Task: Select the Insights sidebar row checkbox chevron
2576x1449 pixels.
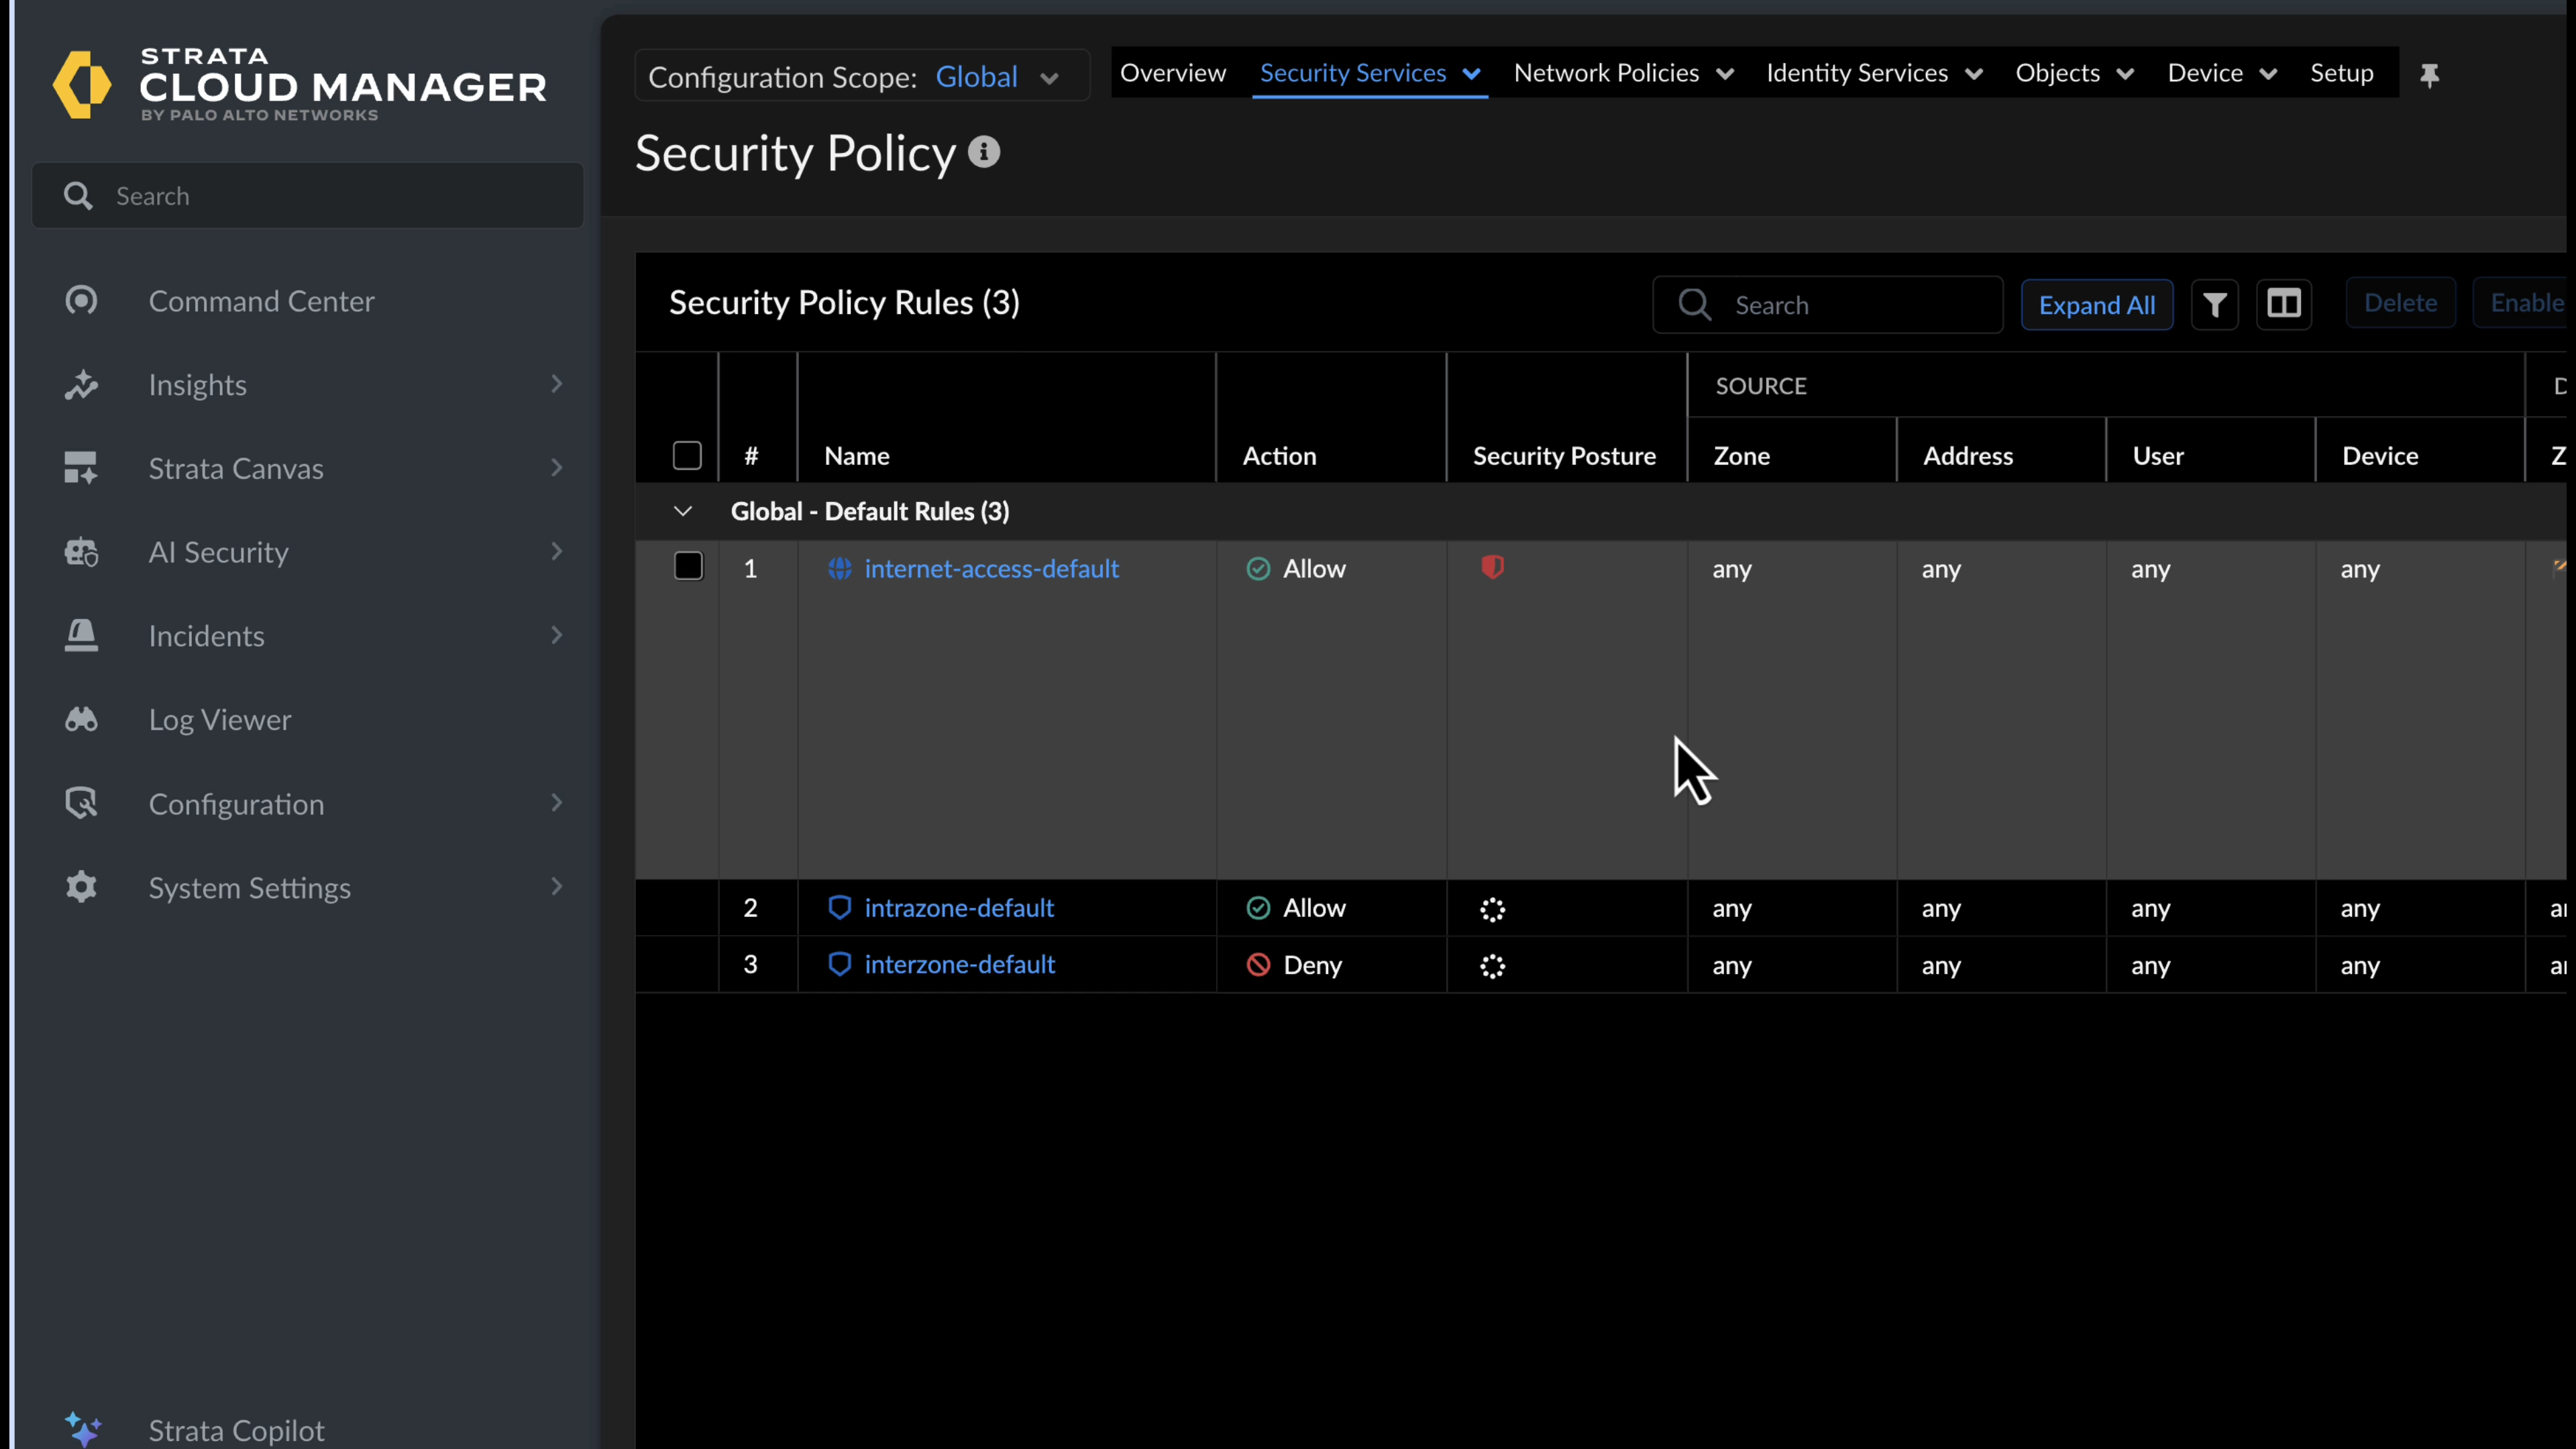Action: [x=557, y=384]
